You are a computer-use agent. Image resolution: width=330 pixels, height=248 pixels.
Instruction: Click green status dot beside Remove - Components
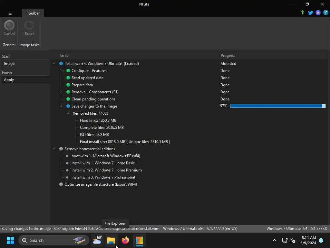tap(68, 92)
